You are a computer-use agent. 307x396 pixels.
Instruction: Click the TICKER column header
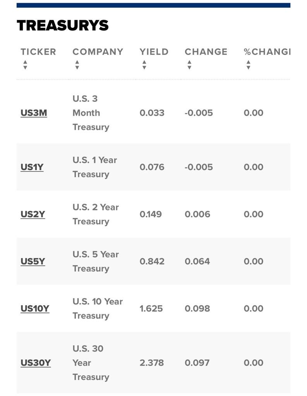[38, 52]
